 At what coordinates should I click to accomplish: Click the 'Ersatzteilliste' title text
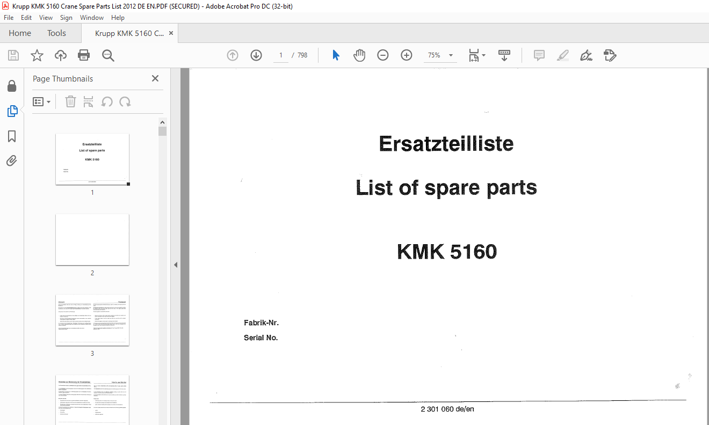[446, 144]
